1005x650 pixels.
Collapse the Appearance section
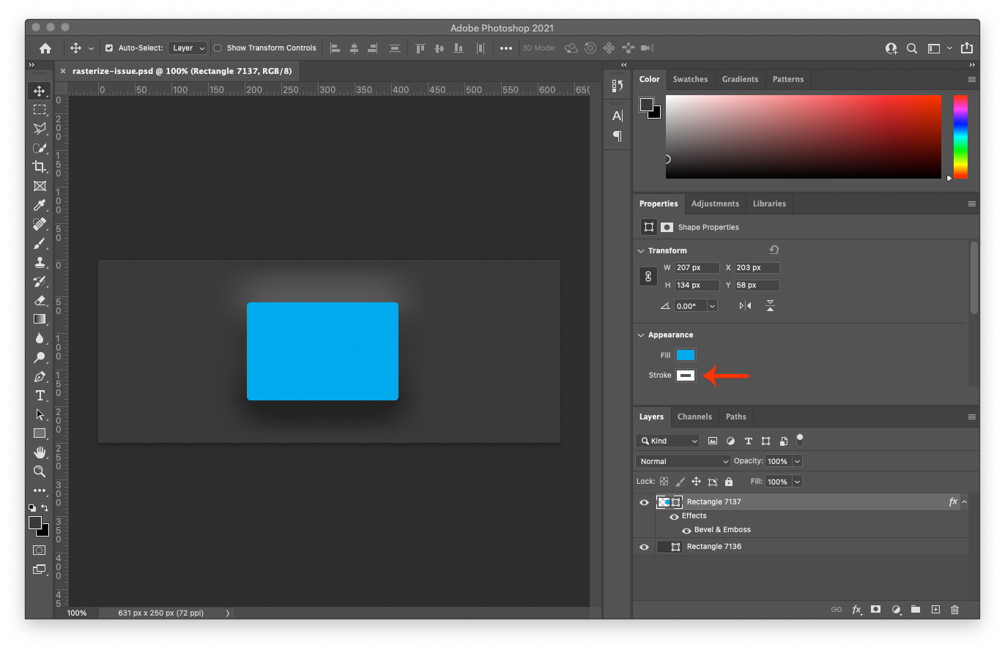point(642,335)
